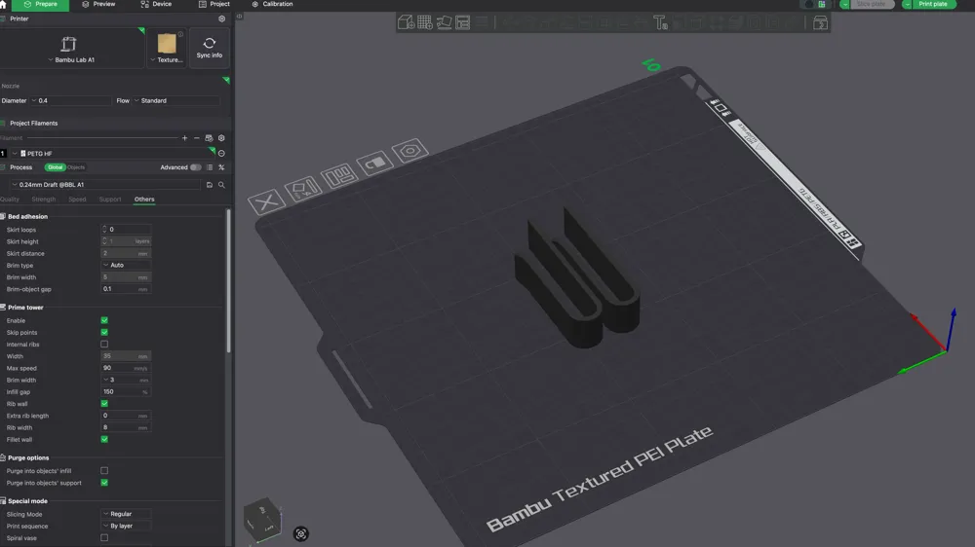Viewport: 975px width, 547px height.
Task: Open the Print plate dropdown arrow
Action: (x=907, y=4)
